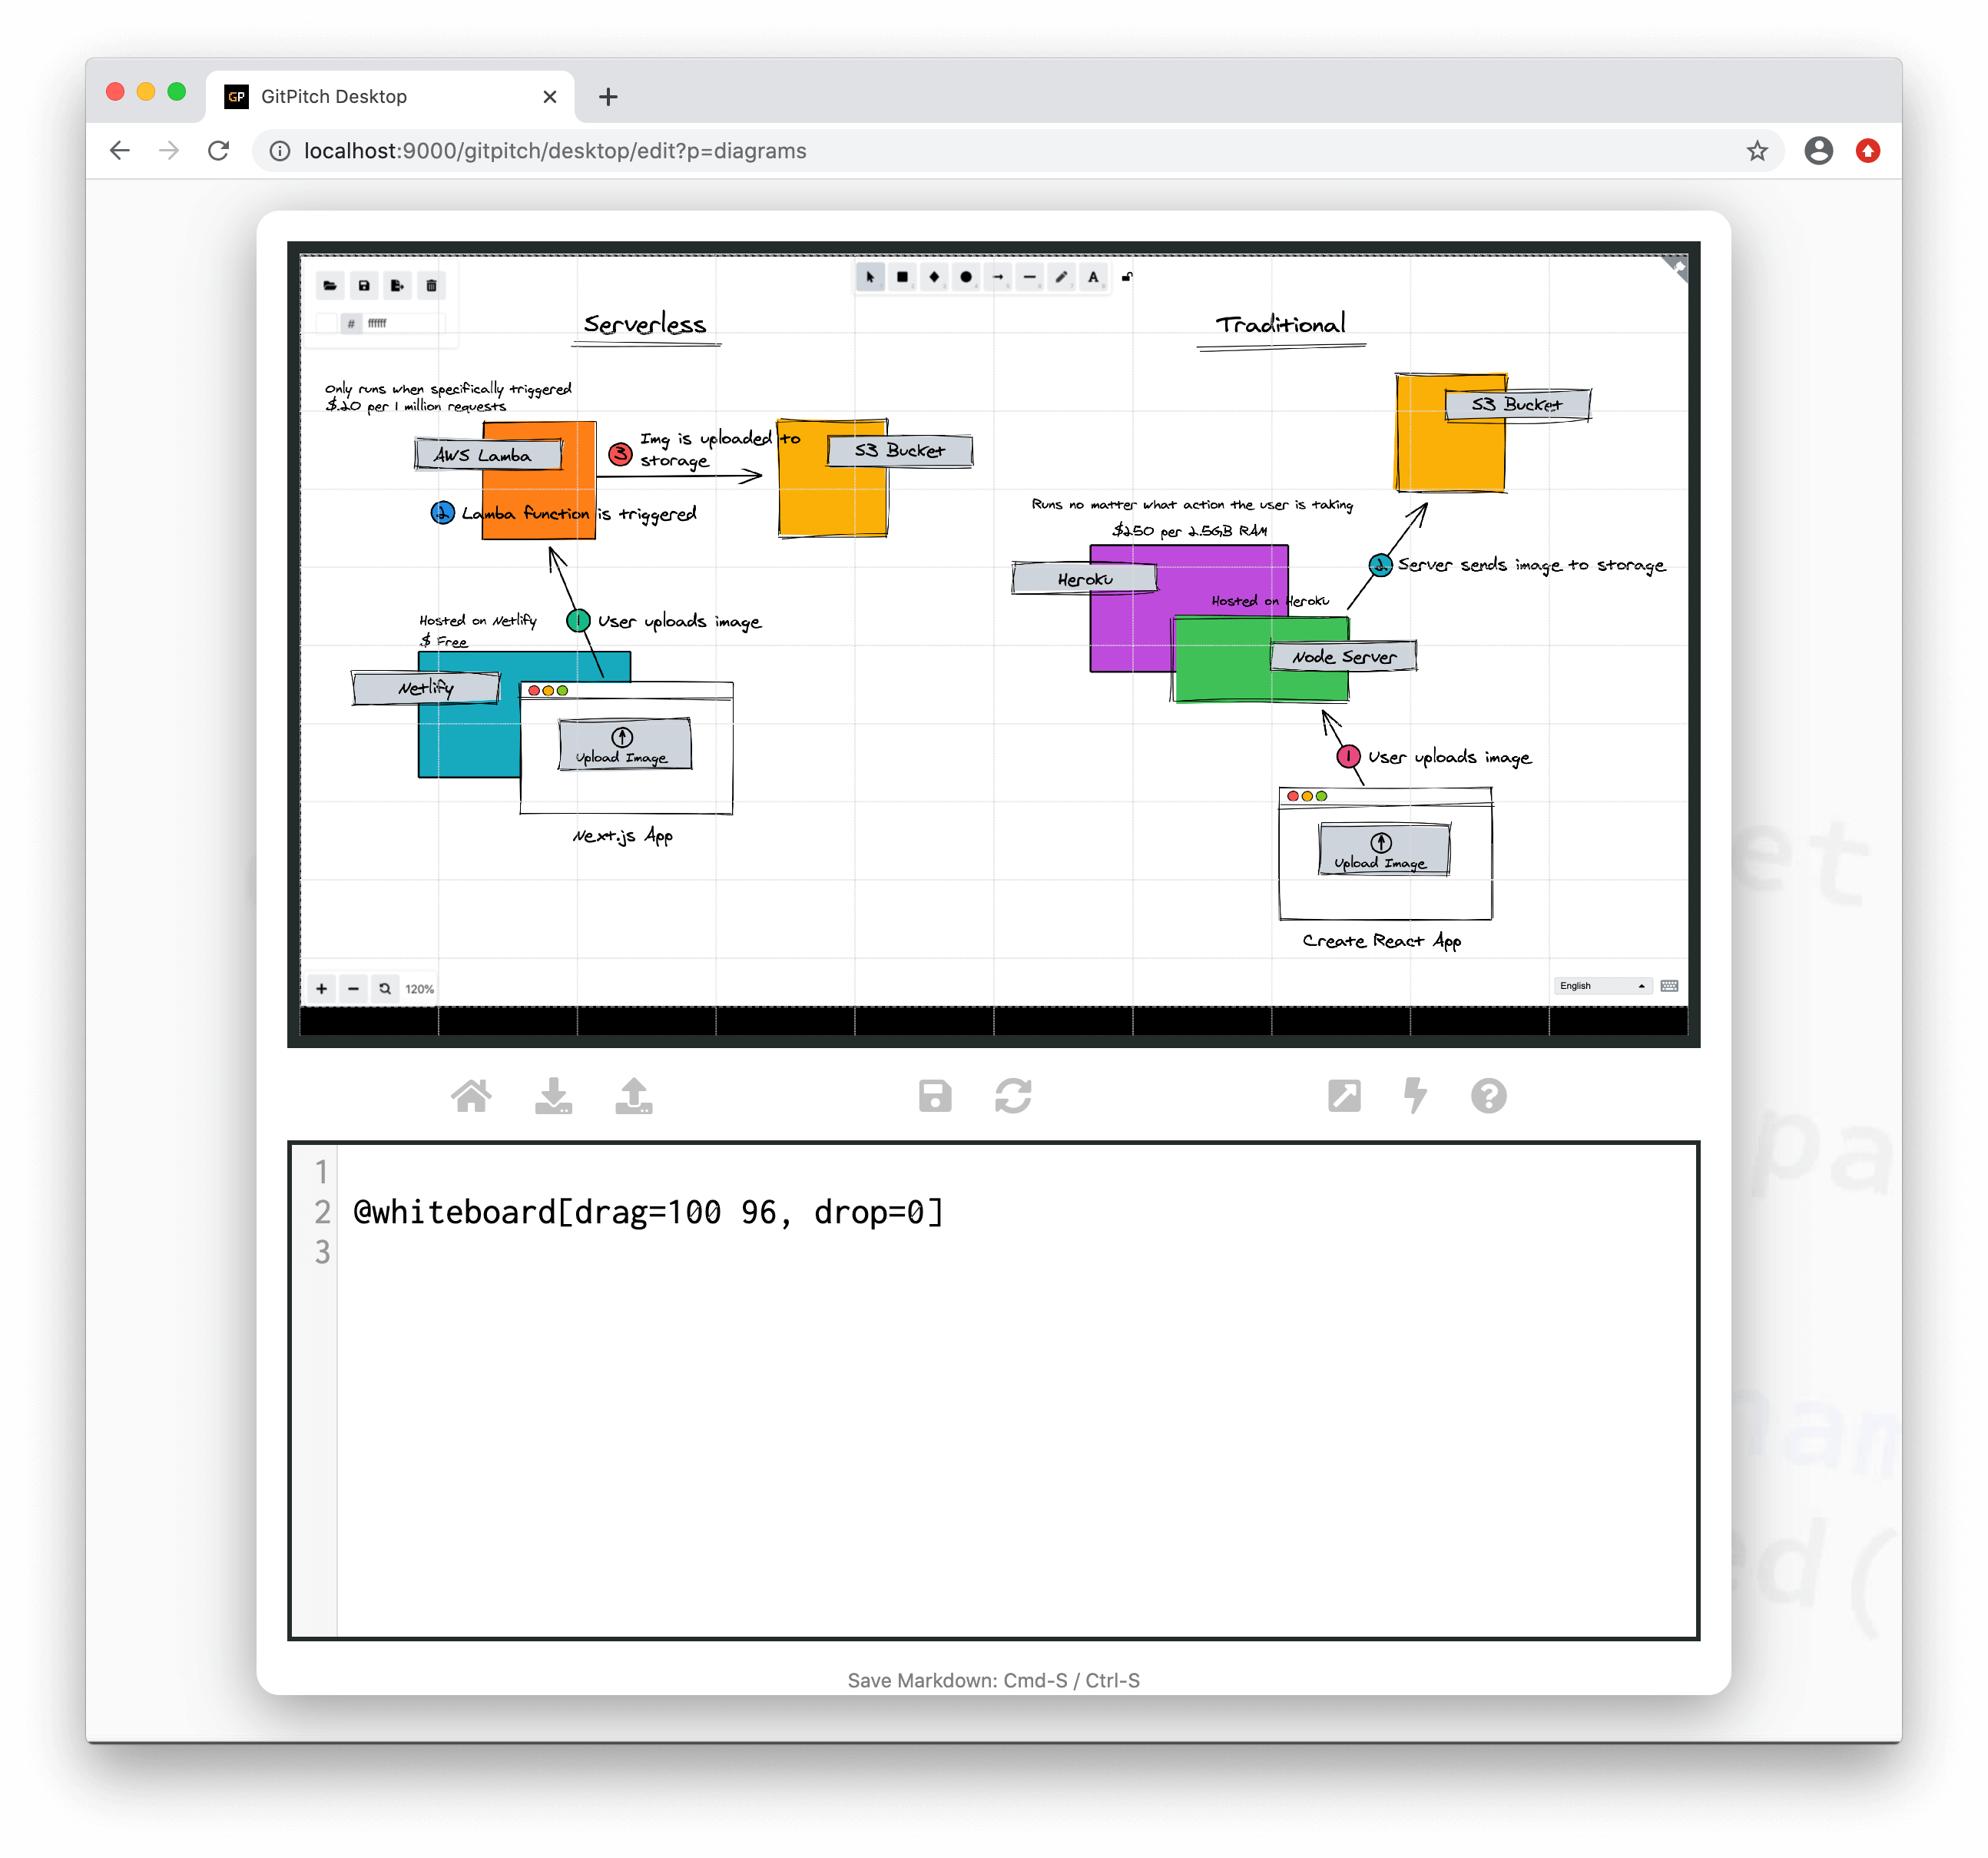The width and height of the screenshot is (1988, 1858).
Task: Select the line drawing tool
Action: [x=1030, y=277]
